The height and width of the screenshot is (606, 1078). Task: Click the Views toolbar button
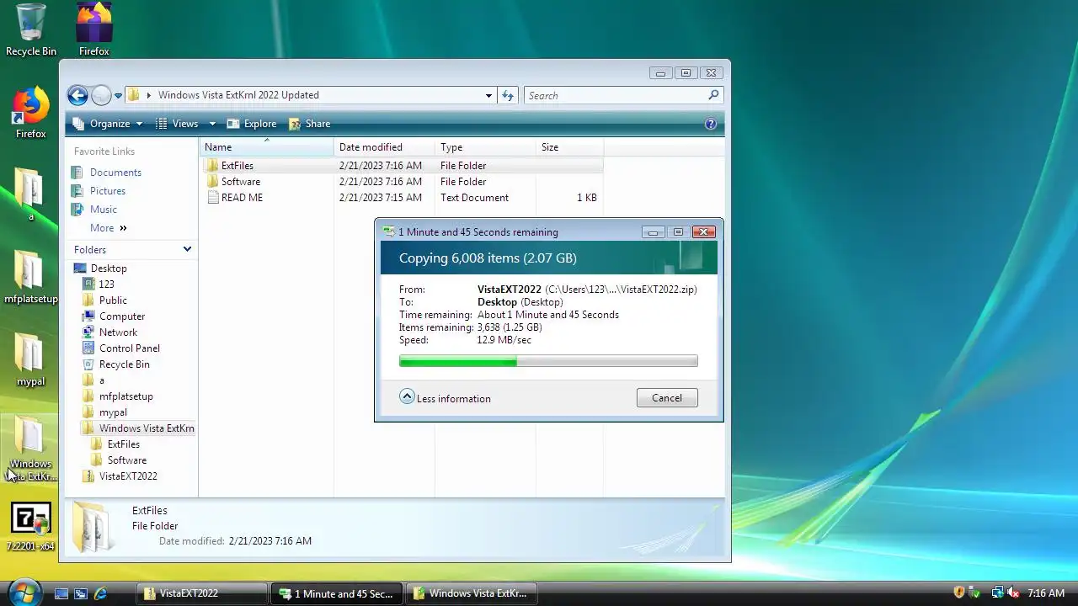(179, 124)
